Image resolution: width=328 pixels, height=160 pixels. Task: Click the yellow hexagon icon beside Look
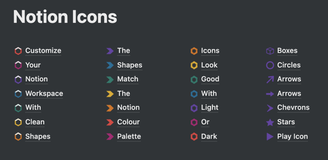click(194, 65)
